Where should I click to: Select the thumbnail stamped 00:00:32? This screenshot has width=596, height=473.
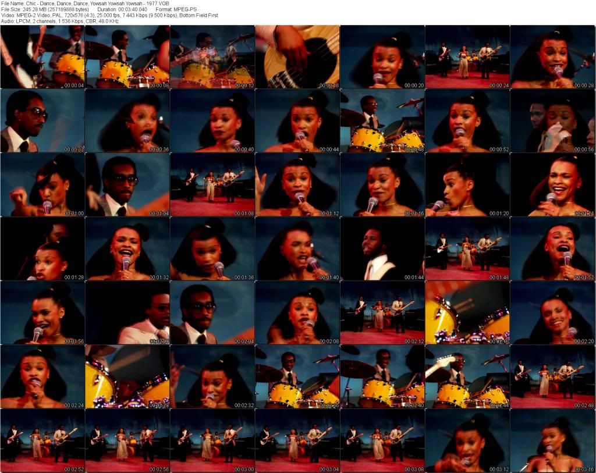(42, 121)
